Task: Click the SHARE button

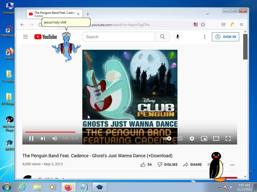Action: point(192,164)
